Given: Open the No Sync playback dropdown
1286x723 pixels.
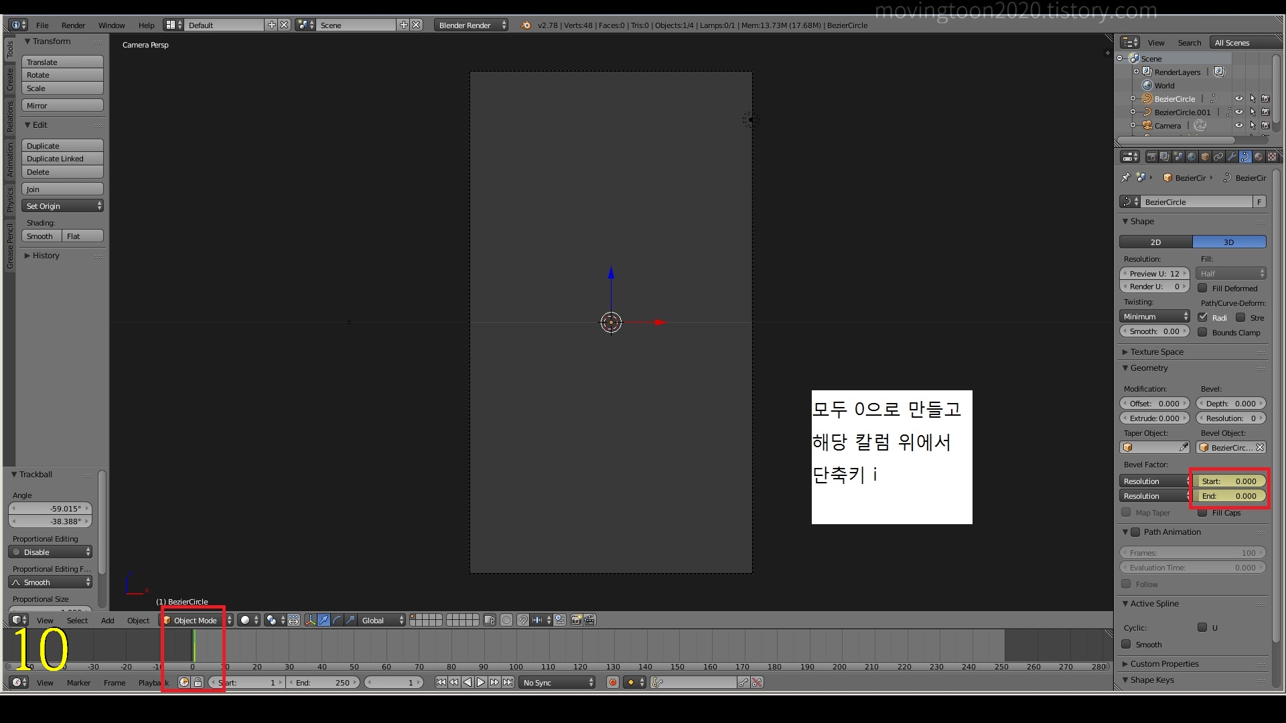Looking at the screenshot, I should tap(557, 682).
